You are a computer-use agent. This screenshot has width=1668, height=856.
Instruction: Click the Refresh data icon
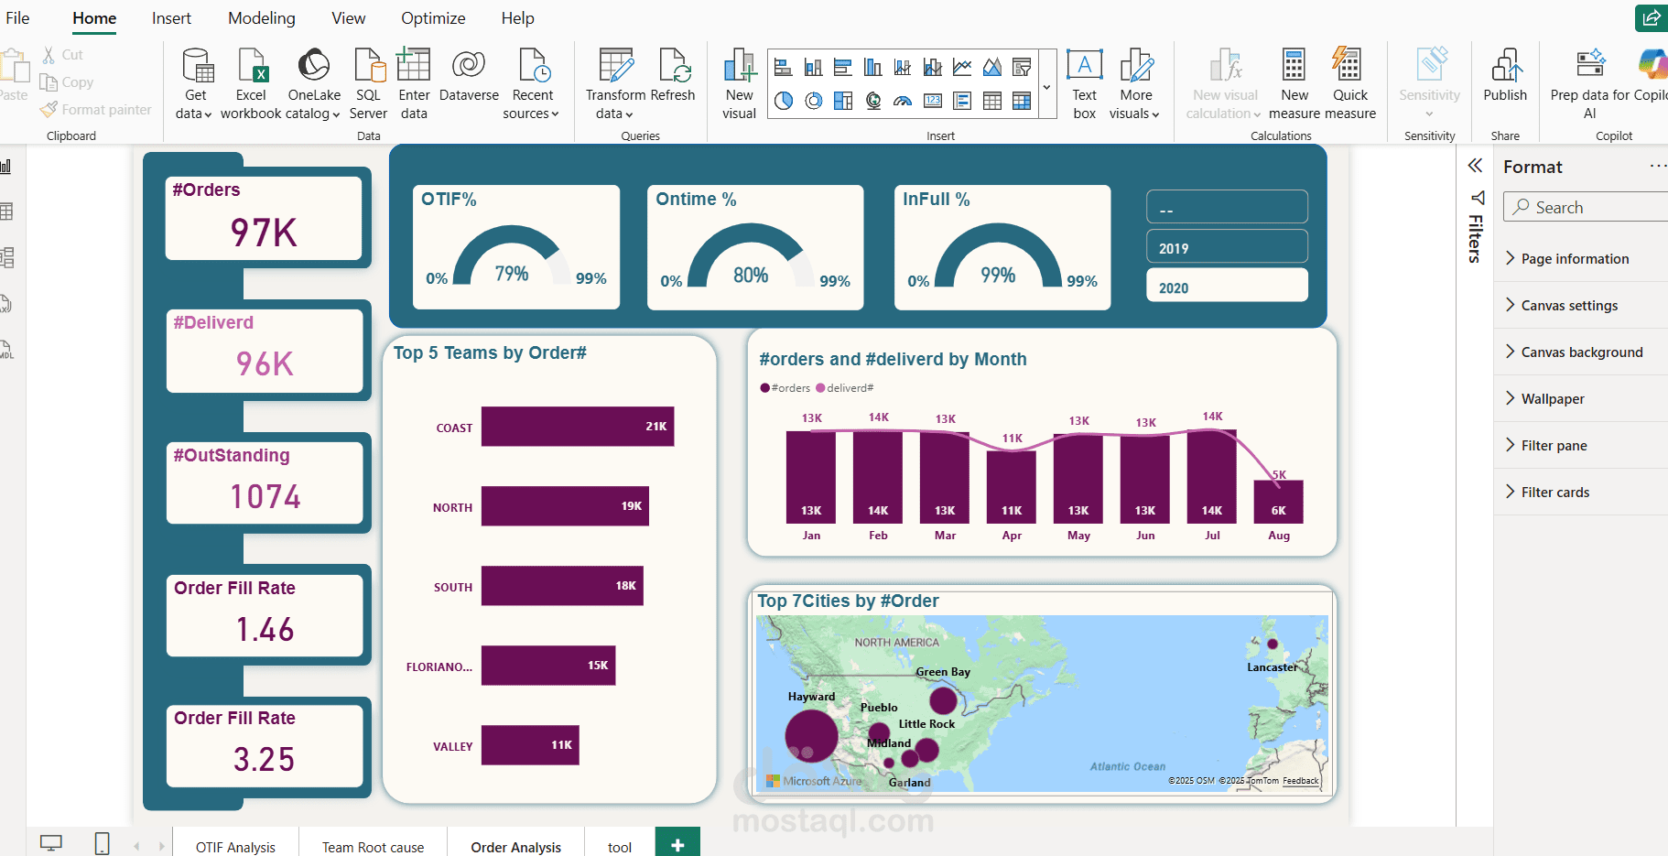point(674,65)
